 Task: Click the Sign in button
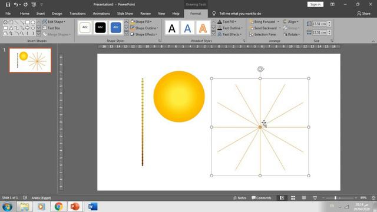pyautogui.click(x=315, y=4)
